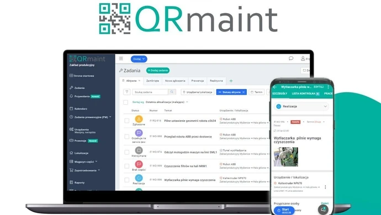Check the box for Wytłaczarka pilnie wymaga czyszczenia
Image resolution: width=381 pixels, height=215 pixels.
tap(127, 180)
